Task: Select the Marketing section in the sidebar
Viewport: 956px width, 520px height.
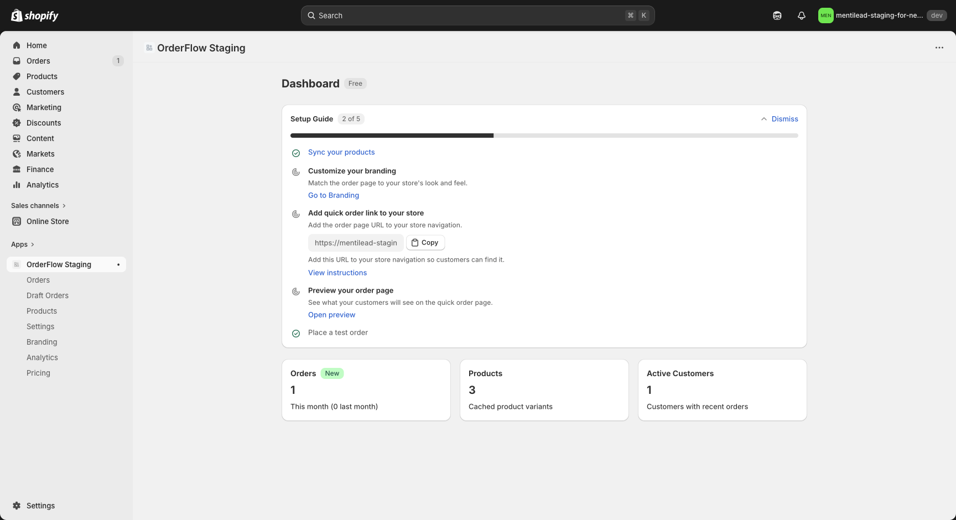Action: (x=44, y=107)
